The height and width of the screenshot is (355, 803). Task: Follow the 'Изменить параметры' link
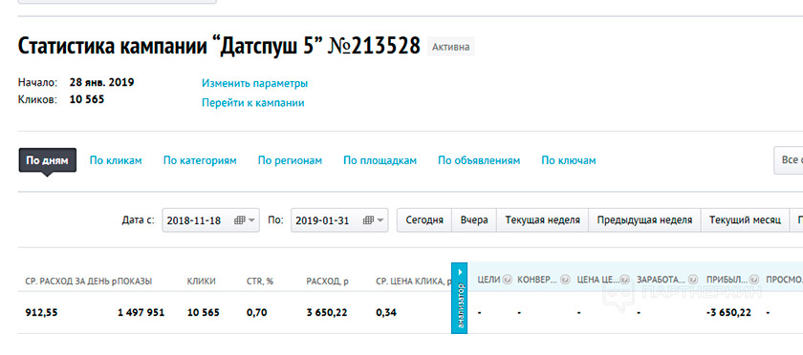pyautogui.click(x=254, y=83)
